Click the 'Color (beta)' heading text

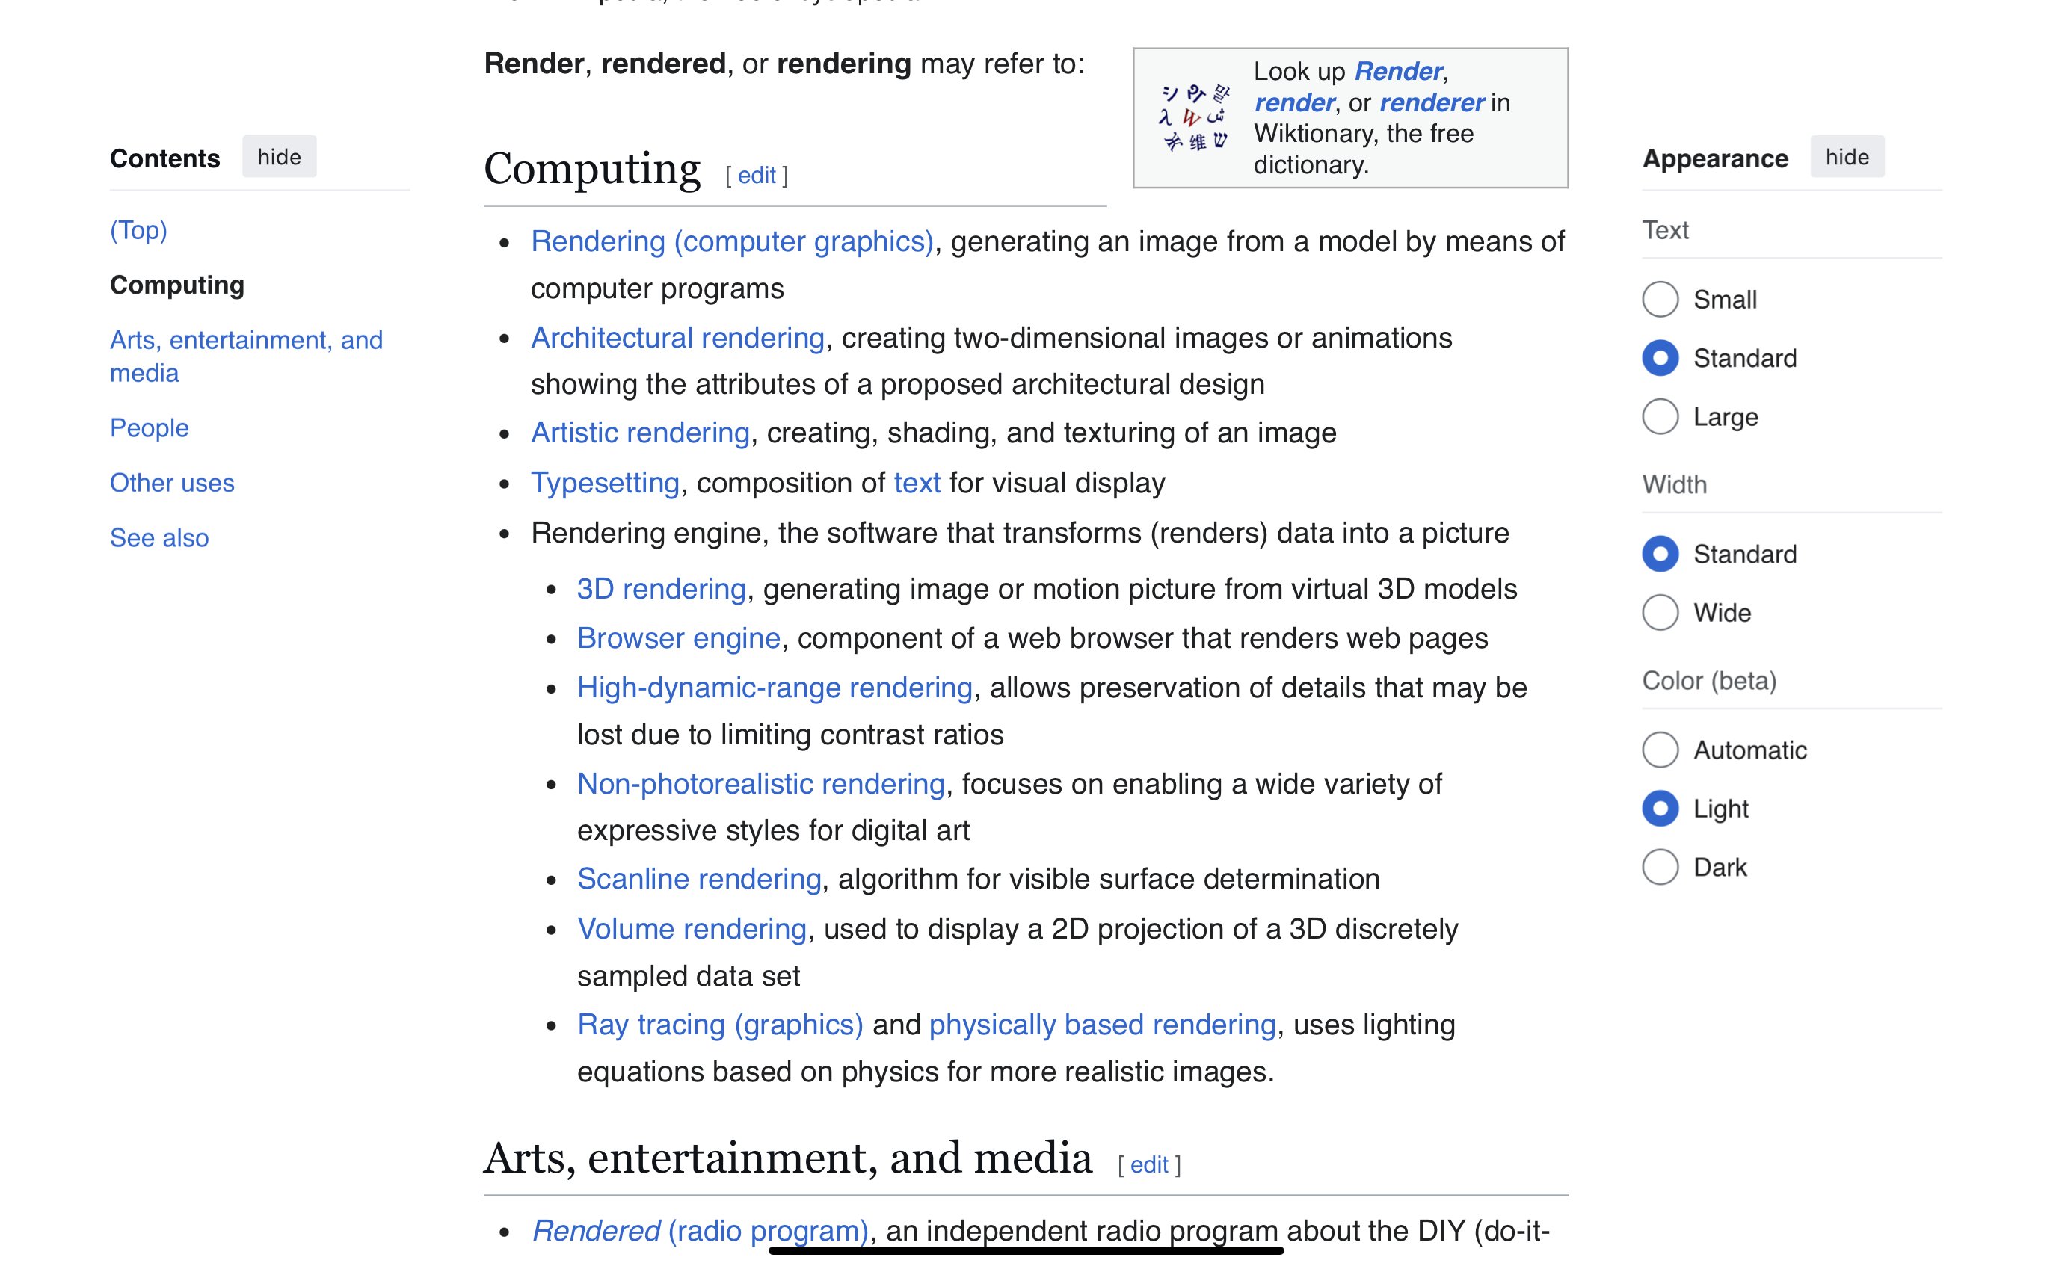point(1710,681)
